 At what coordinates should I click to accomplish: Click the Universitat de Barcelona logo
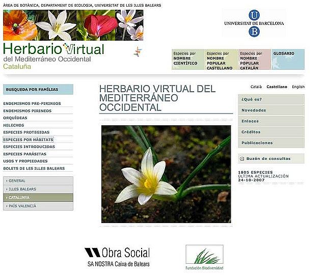[x=254, y=23]
